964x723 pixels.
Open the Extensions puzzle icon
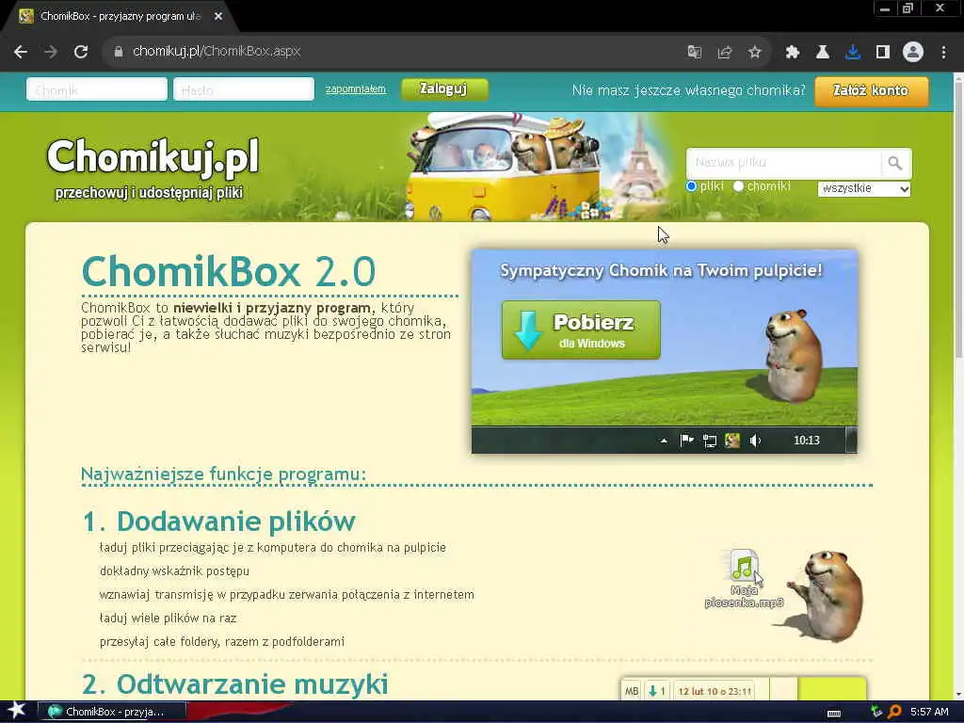point(793,53)
